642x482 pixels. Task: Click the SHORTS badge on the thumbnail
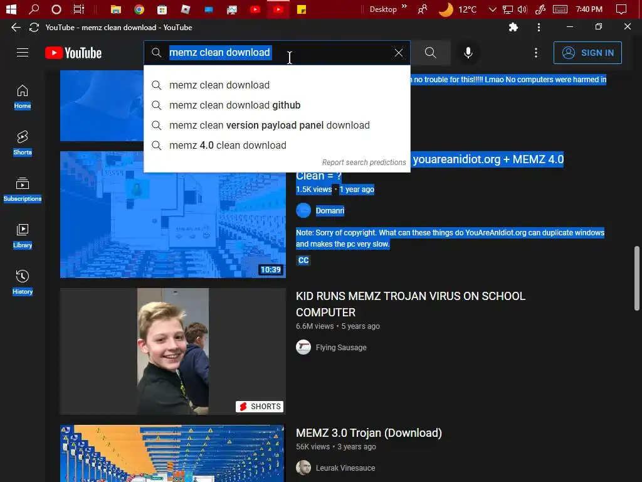tap(260, 406)
